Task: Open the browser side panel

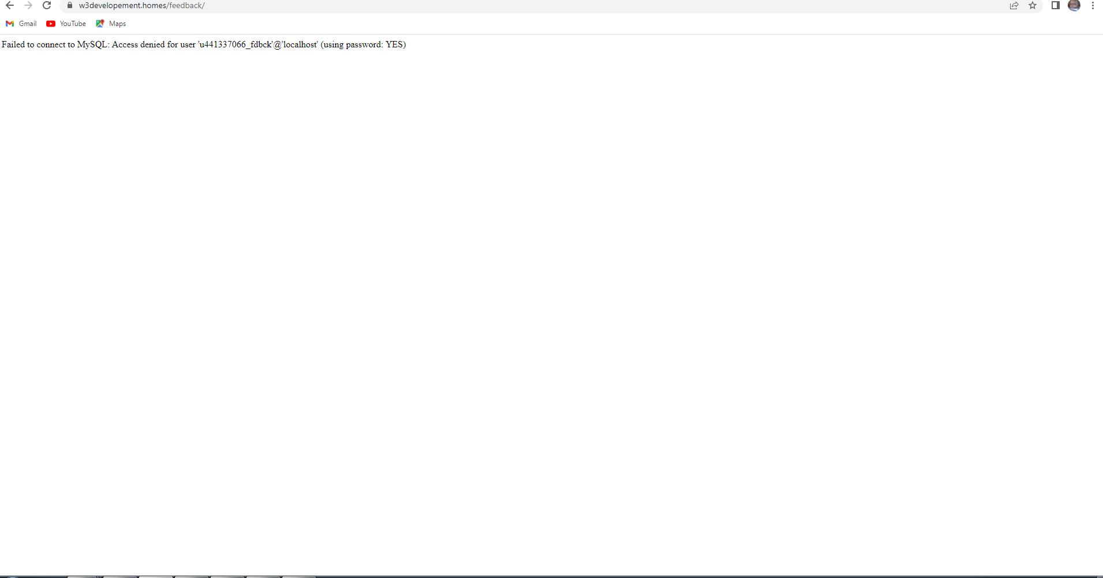Action: click(1055, 6)
